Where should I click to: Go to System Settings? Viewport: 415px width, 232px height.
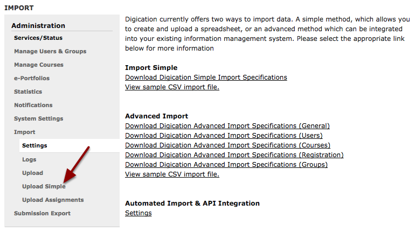click(x=38, y=118)
